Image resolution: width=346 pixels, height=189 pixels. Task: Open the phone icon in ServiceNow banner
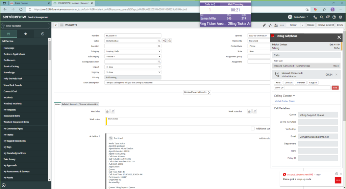click(315, 17)
